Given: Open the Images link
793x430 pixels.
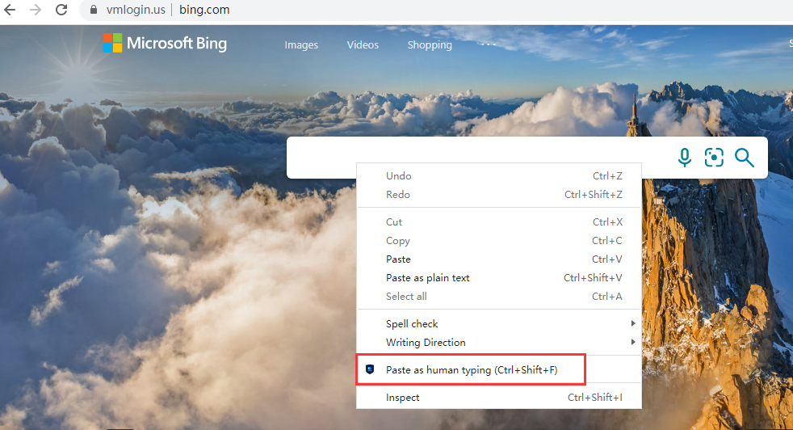Looking at the screenshot, I should [x=301, y=45].
